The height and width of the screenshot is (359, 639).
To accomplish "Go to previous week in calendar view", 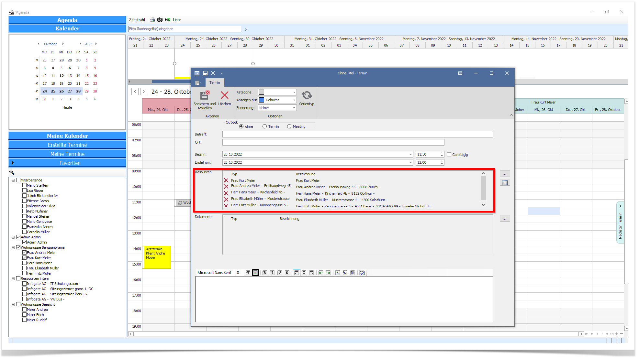I will click(135, 92).
